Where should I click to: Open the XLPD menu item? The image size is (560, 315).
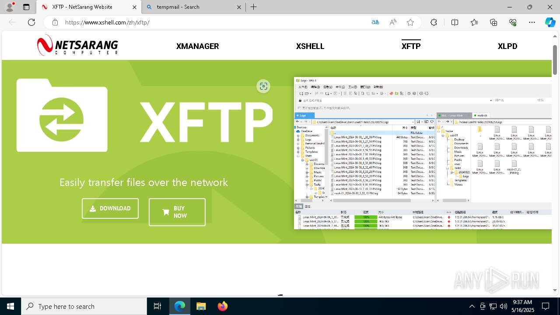point(507,46)
